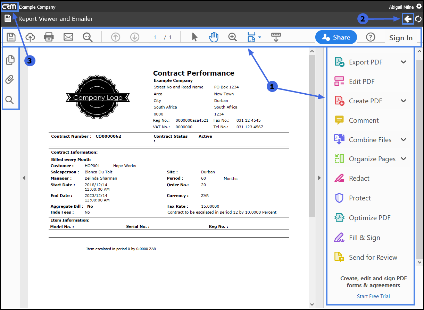Open the Fill & Sign tool
This screenshot has height=310, width=424.
pyautogui.click(x=364, y=238)
